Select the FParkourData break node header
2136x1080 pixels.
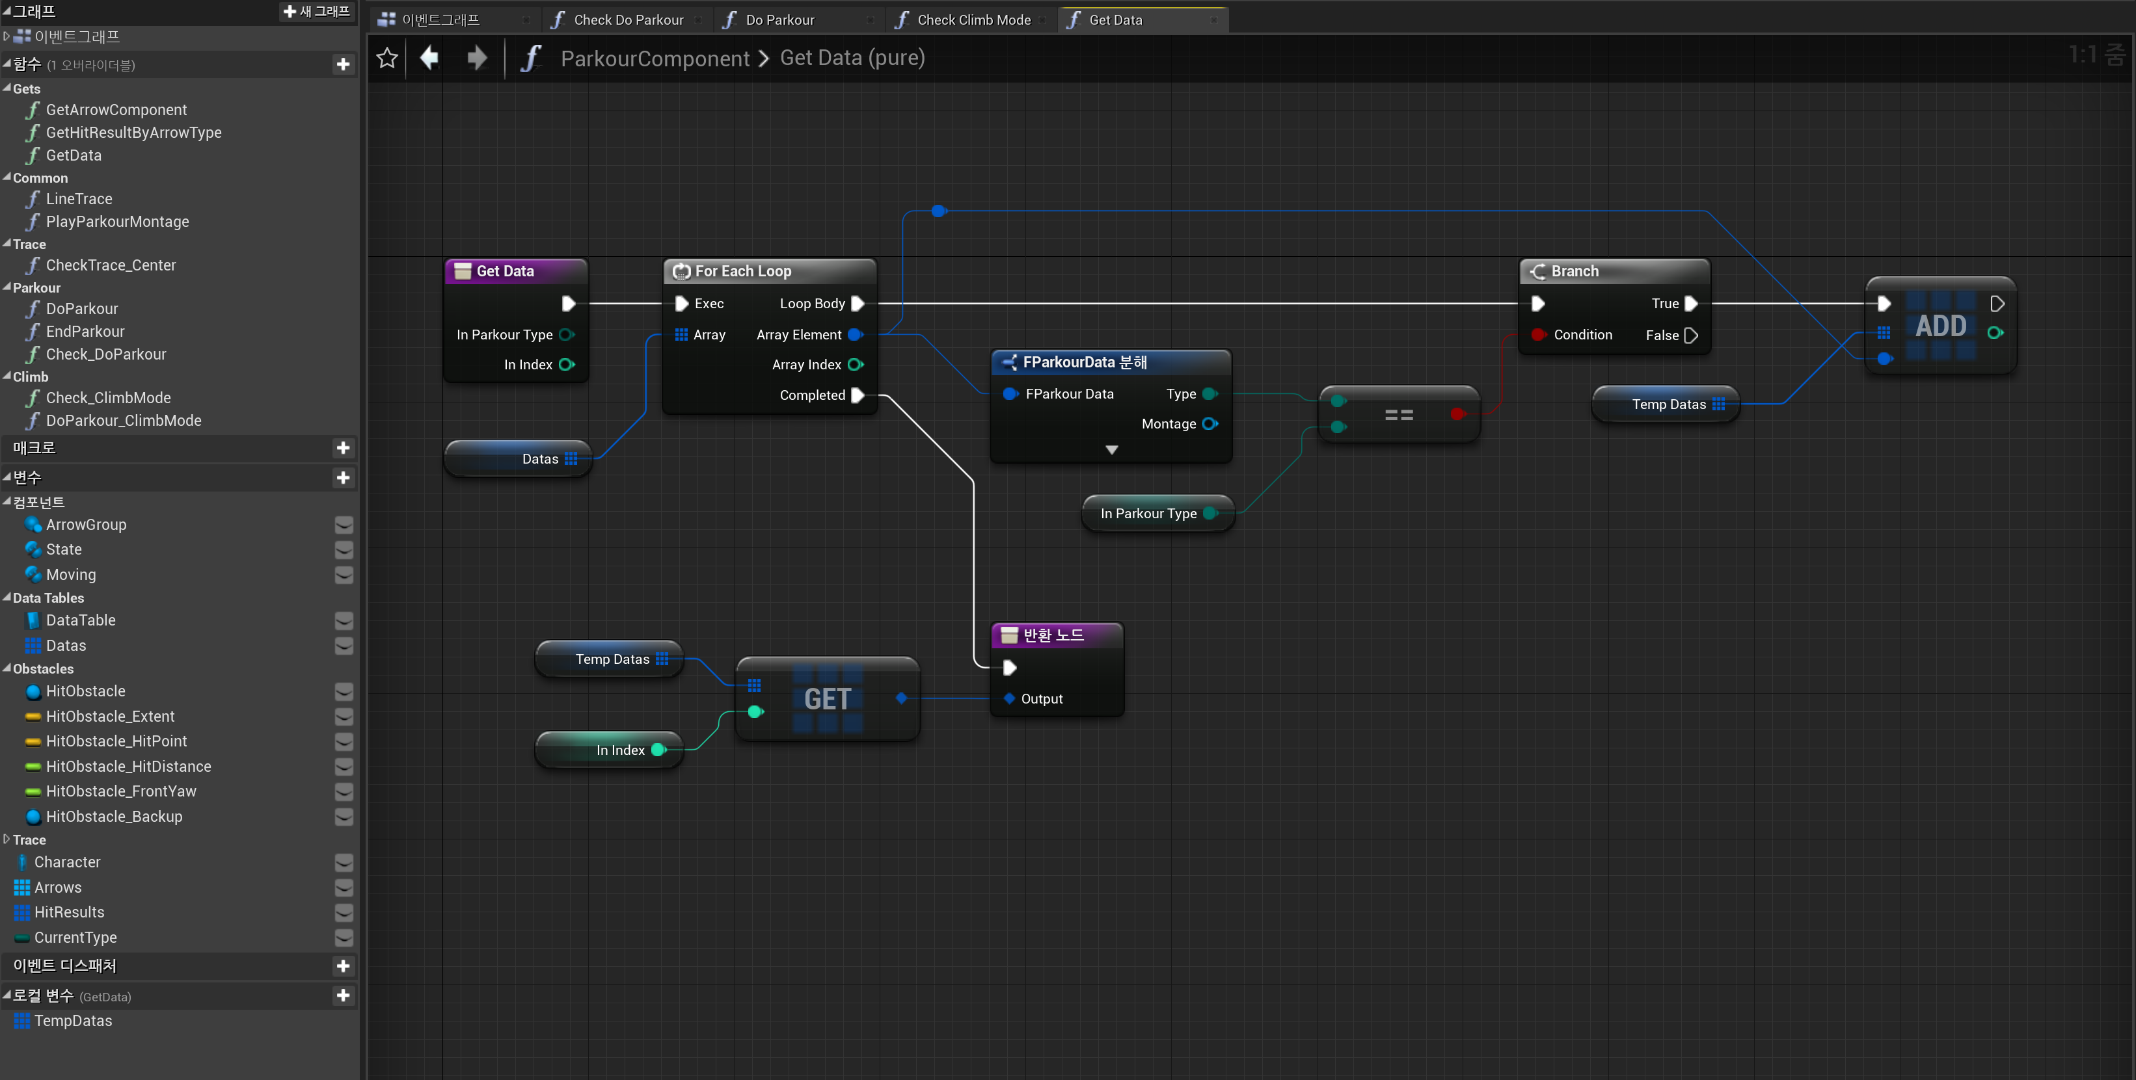click(1111, 362)
